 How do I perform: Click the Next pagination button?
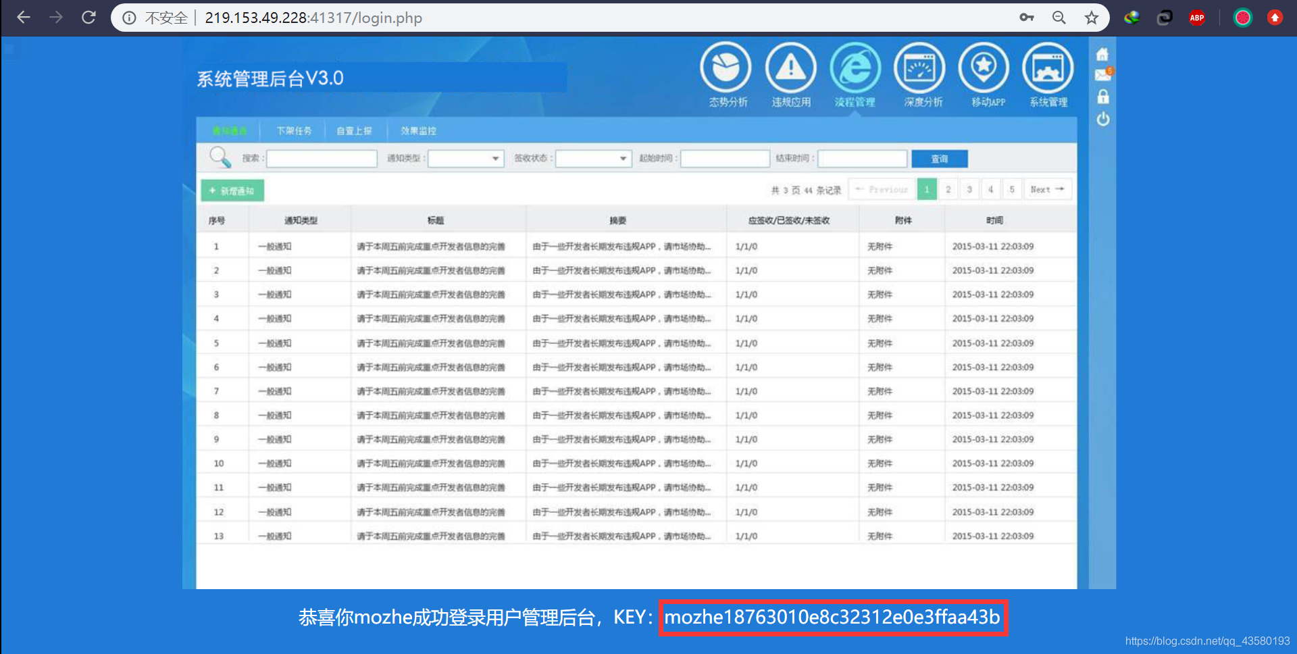1048,189
